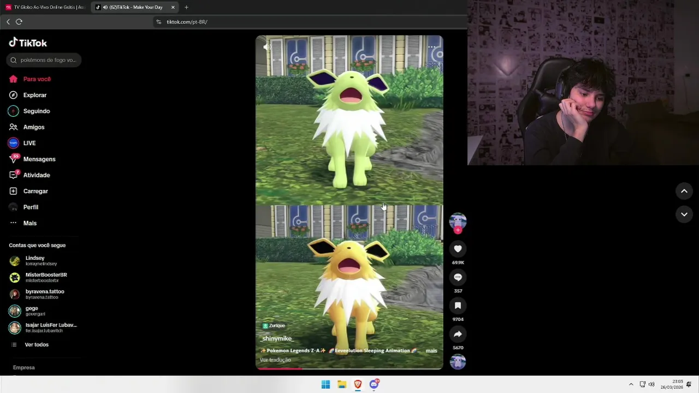Close the TikTok browser tab
699x393 pixels.
pos(173,7)
